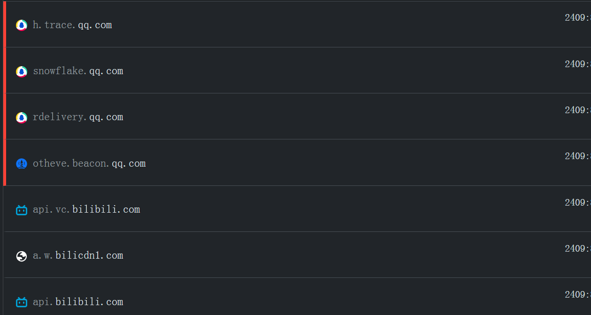The width and height of the screenshot is (591, 315).
Task: Click the 2409 address in the h.trace.qq.com row
Action: click(577, 18)
